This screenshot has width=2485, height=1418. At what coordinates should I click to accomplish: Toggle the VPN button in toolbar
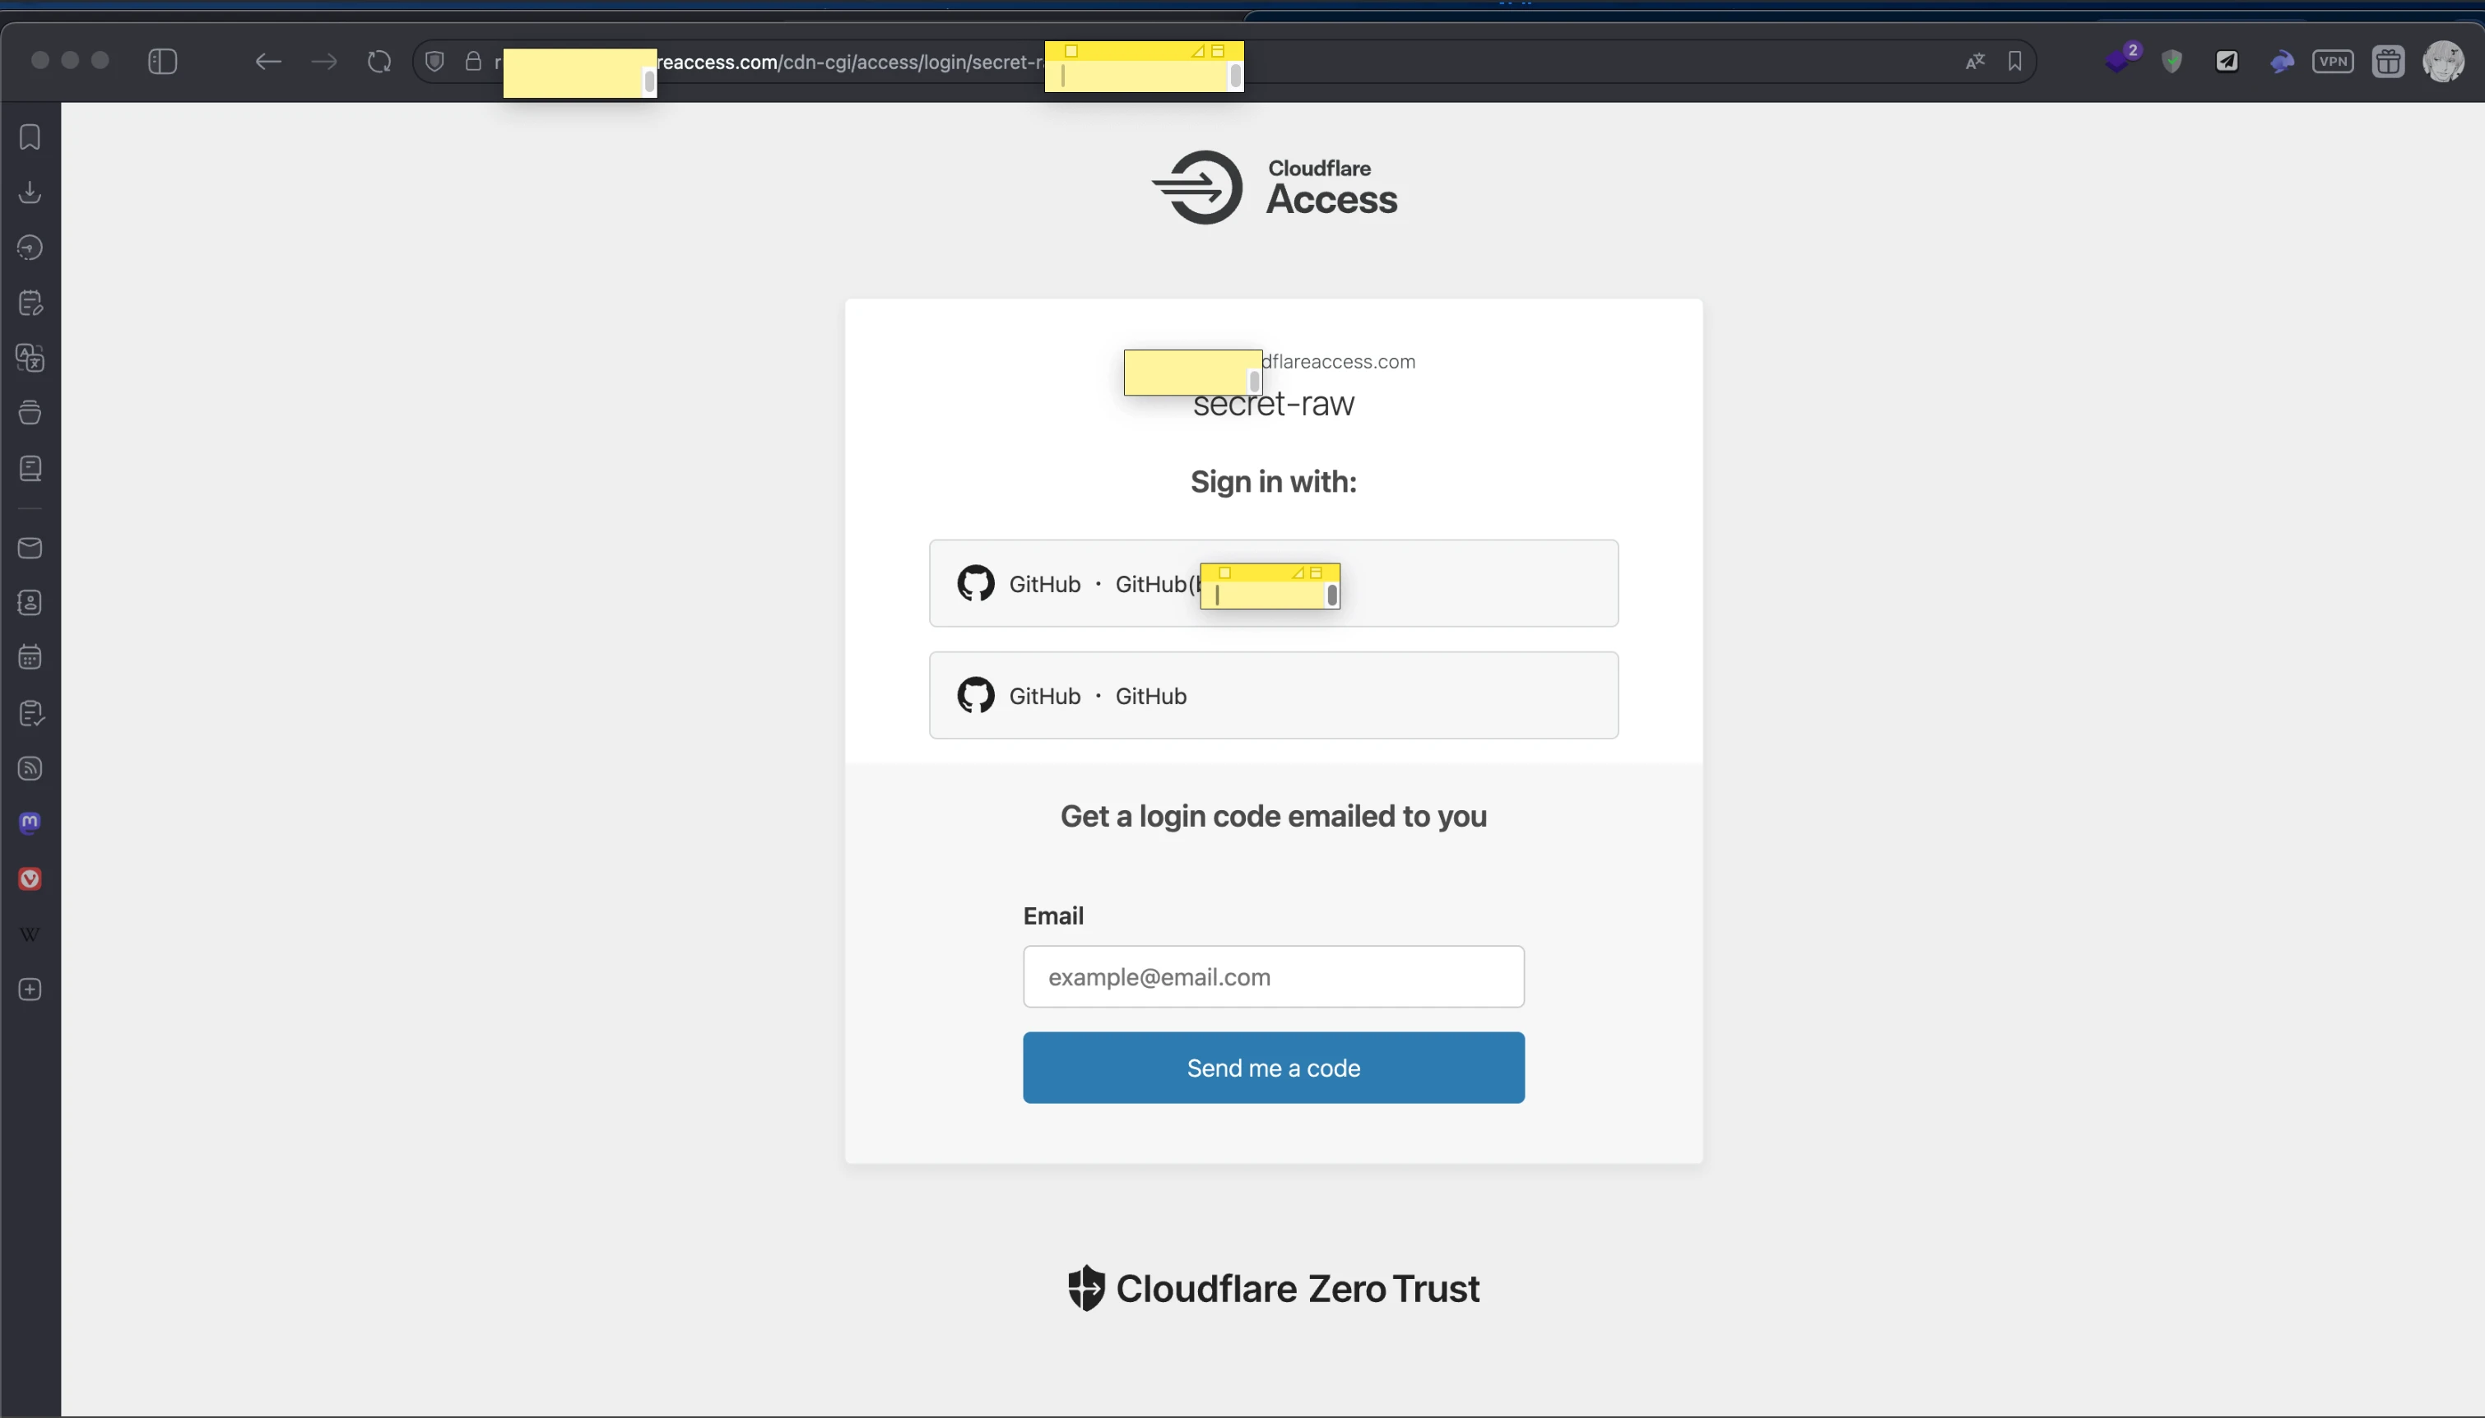coord(2333,62)
